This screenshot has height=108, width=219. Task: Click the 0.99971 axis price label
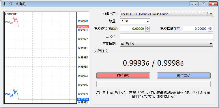pyautogui.click(x=83, y=48)
